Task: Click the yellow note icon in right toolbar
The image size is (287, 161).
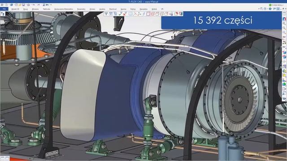Action: coord(284,75)
